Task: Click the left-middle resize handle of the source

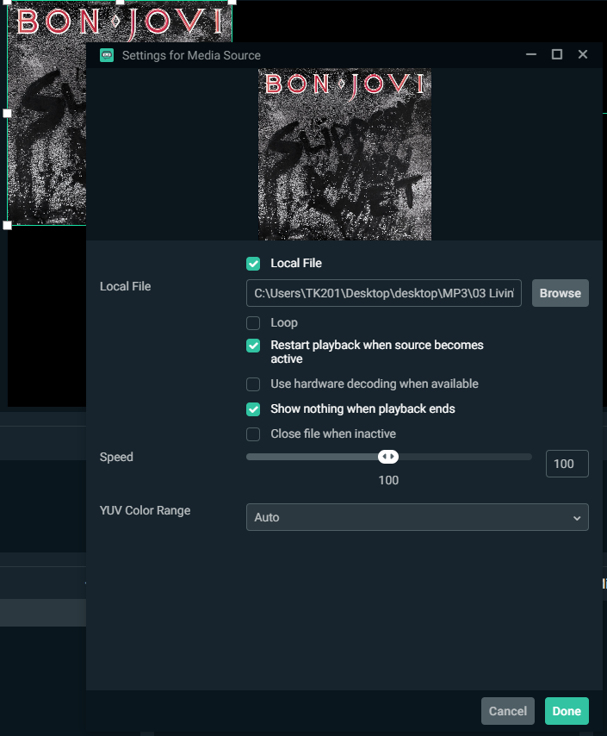Action: (x=8, y=113)
